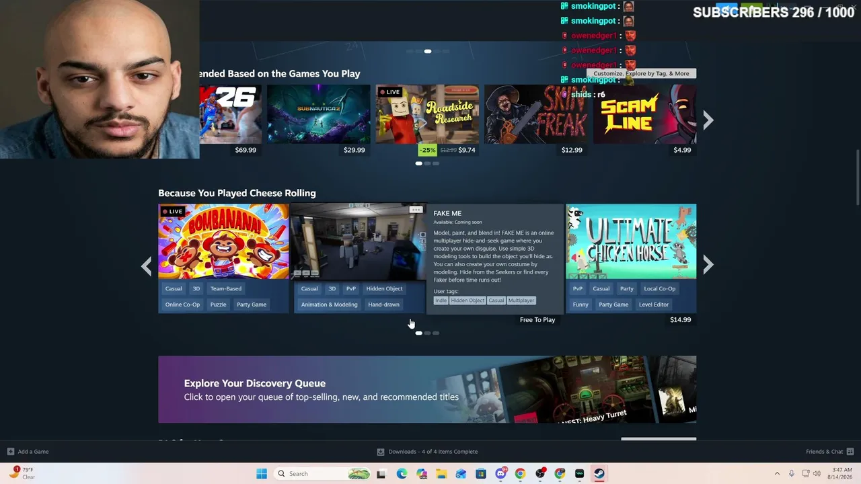Open the Ultimate Chicken Horse capsule image
This screenshot has width=861, height=484.
631,241
